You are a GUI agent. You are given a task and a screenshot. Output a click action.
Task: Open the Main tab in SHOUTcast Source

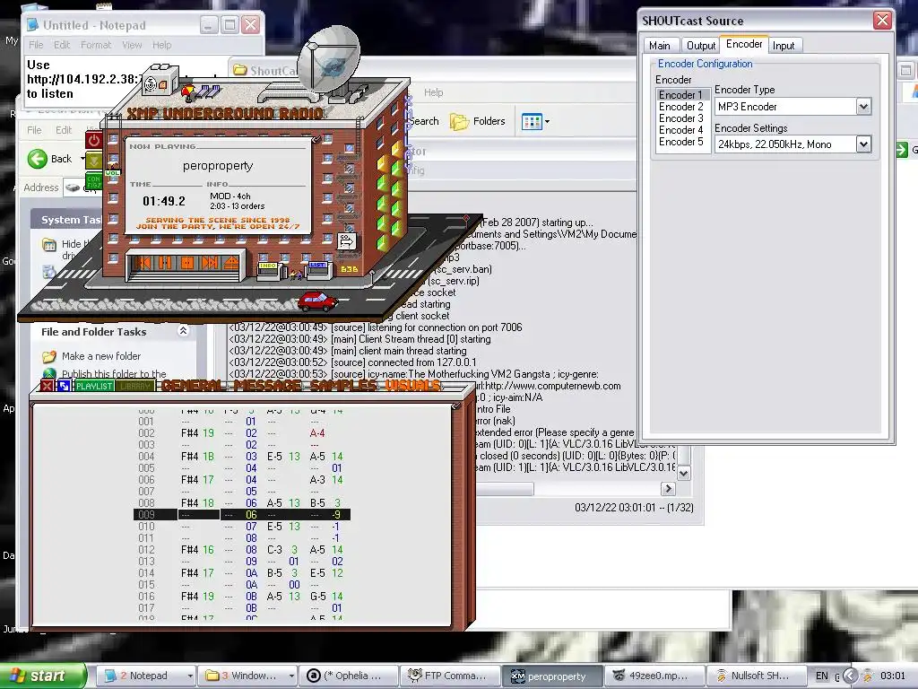[660, 46]
